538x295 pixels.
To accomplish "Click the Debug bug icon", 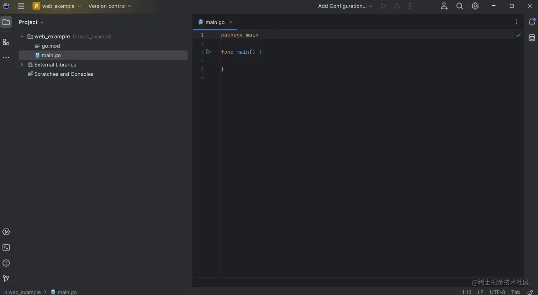I will (397, 6).
